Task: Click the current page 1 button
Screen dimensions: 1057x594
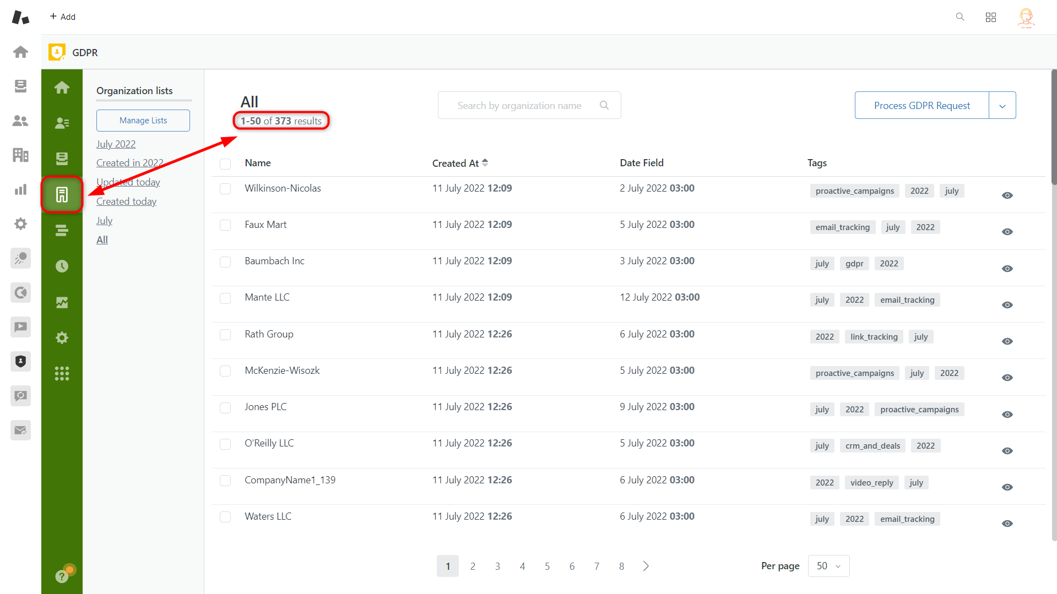Action: pos(448,566)
